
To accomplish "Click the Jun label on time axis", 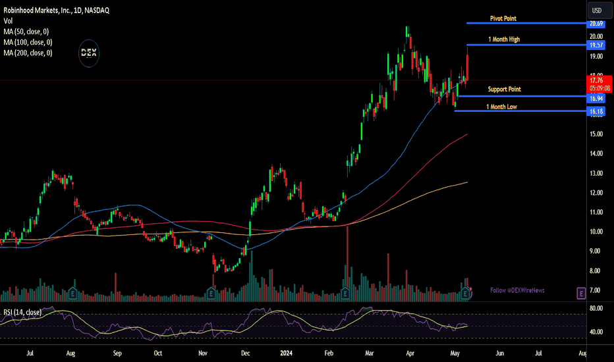I will (499, 353).
